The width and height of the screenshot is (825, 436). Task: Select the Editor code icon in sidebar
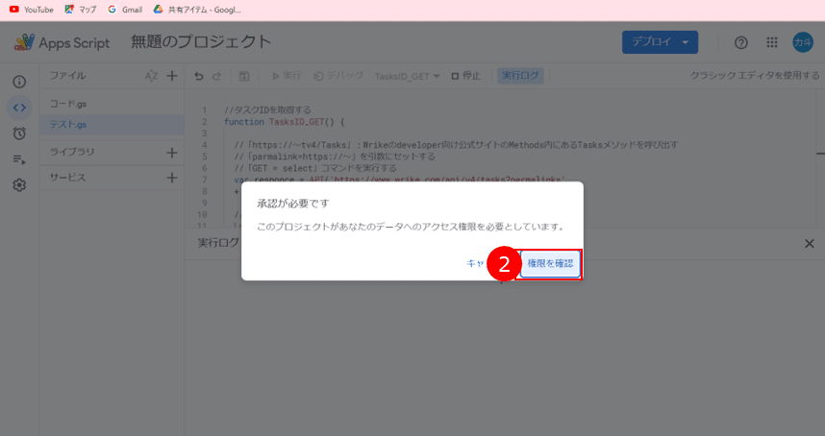tap(19, 108)
